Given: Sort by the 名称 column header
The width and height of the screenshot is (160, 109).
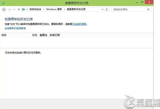Looking at the screenshot, I should click(x=15, y=35).
